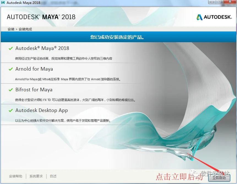Click the "Autodesk Maya 2018" title bar text
The width and height of the screenshot is (237, 184).
(23, 2)
